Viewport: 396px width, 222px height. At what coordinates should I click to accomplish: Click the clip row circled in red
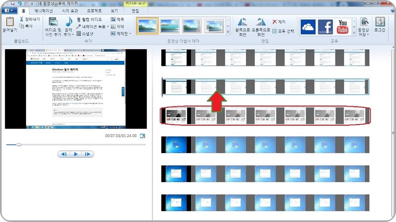pyautogui.click(x=265, y=115)
